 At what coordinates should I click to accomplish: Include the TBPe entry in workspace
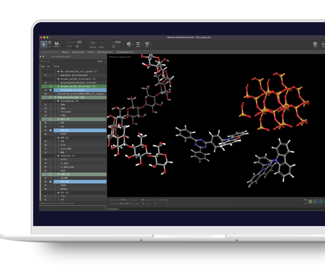coord(50,105)
